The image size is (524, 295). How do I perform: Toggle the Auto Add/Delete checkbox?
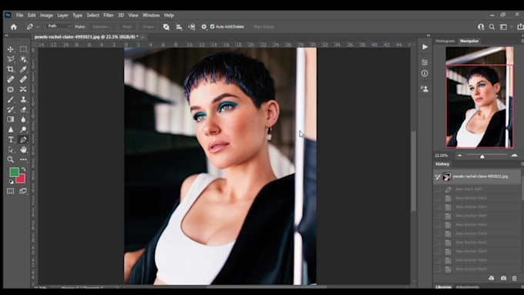point(212,26)
